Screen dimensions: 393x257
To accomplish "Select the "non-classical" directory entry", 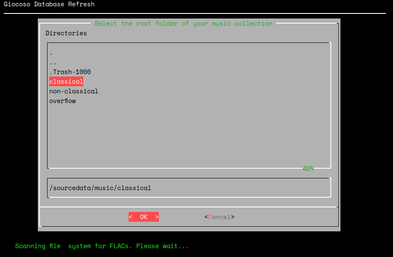I will [x=74, y=91].
